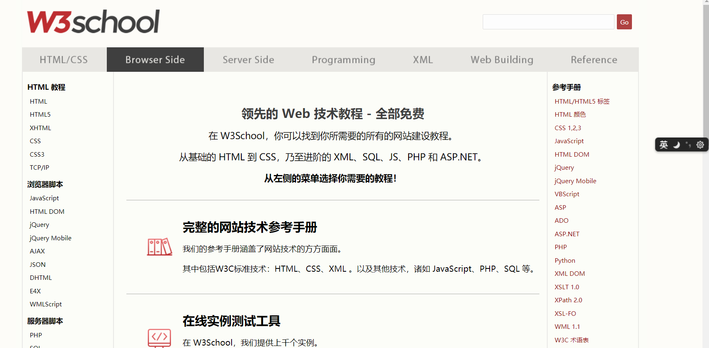This screenshot has height=348, width=709.
Task: Open the AJAX tutorial link
Action: 37,251
